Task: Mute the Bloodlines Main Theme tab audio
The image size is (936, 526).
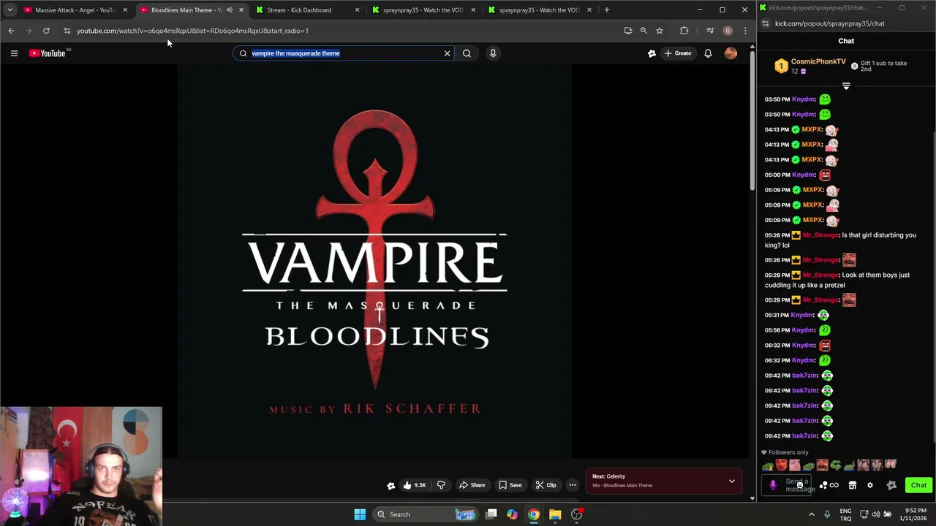Action: [230, 10]
